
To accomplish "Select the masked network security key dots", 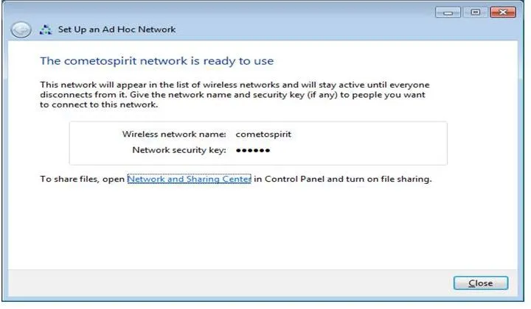I will pyautogui.click(x=253, y=150).
